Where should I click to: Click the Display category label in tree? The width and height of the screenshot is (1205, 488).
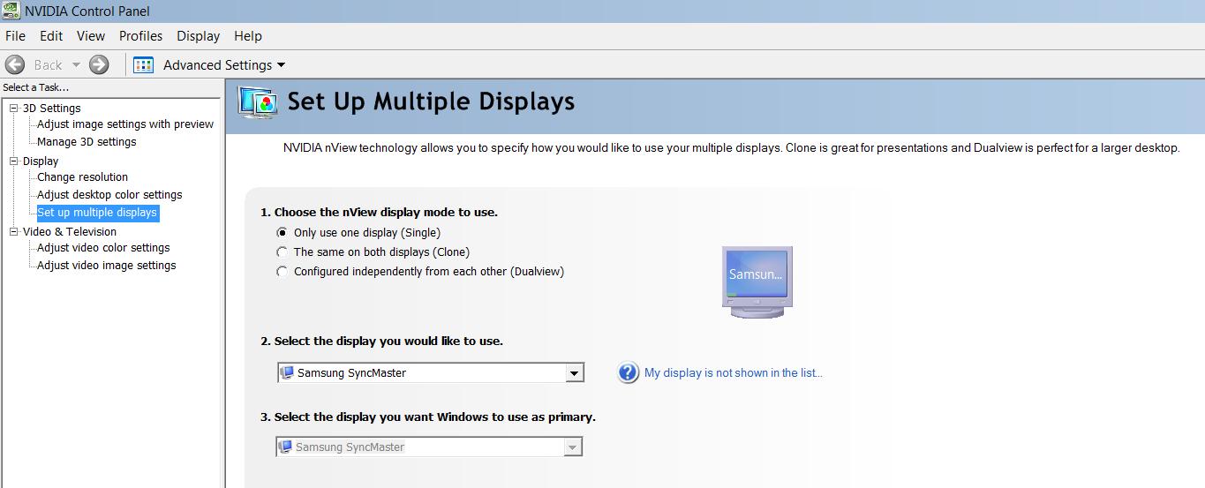[41, 161]
